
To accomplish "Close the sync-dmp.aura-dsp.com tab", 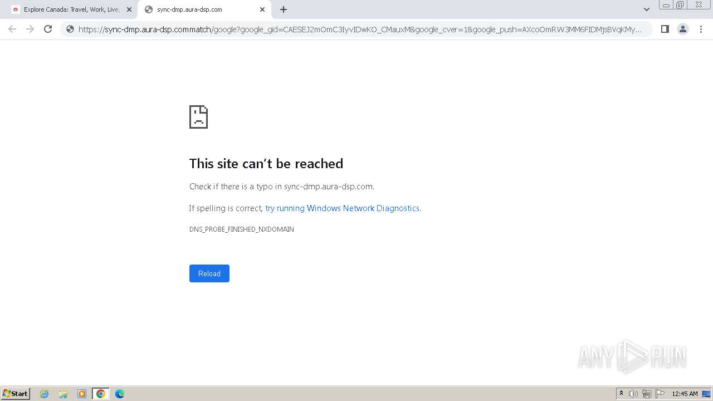I will pyautogui.click(x=262, y=9).
